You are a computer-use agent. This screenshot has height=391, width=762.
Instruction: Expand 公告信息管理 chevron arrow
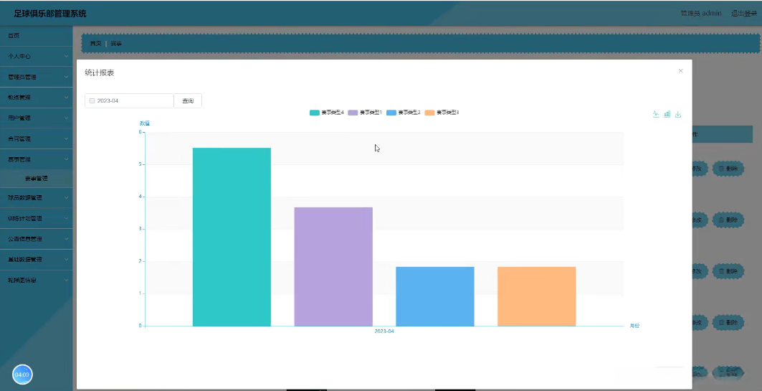click(67, 239)
